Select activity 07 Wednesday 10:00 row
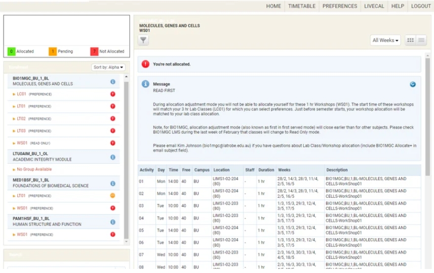The width and height of the screenshot is (434, 273). 279,255
